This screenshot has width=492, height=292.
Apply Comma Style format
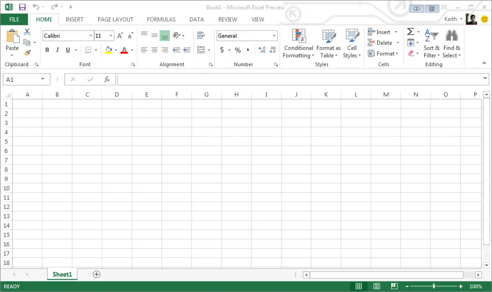pos(248,50)
